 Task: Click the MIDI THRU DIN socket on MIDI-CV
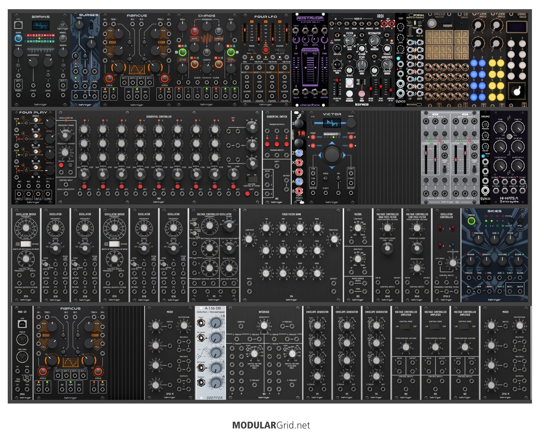pos(22,357)
